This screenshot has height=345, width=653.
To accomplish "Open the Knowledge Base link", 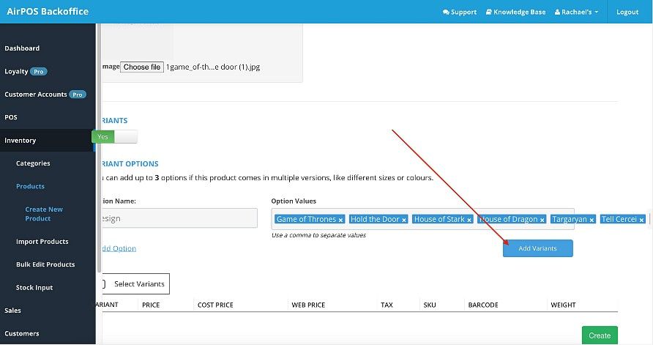I will pos(515,12).
